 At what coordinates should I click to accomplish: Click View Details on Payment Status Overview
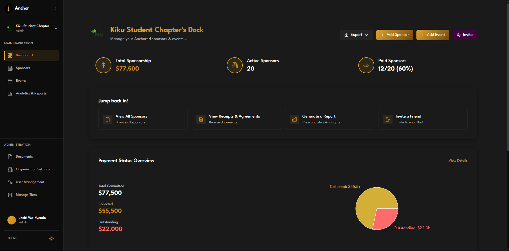click(458, 160)
